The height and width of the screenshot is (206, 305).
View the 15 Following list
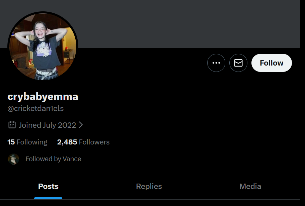click(x=27, y=142)
